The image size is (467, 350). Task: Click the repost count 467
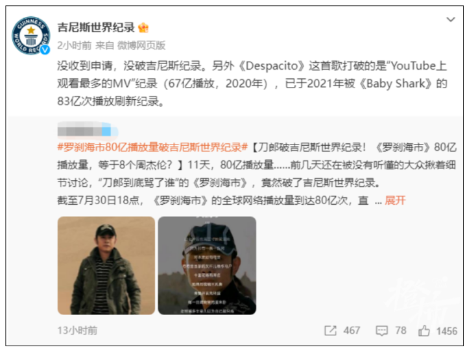click(x=352, y=331)
